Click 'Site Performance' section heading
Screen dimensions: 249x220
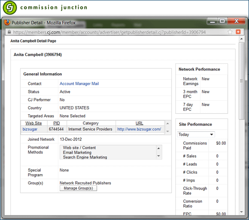click(x=195, y=124)
